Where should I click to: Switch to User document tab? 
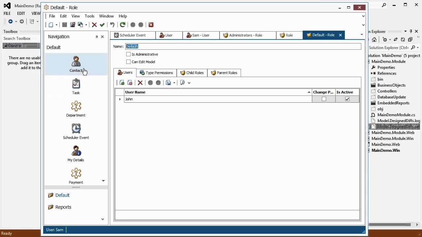169,35
